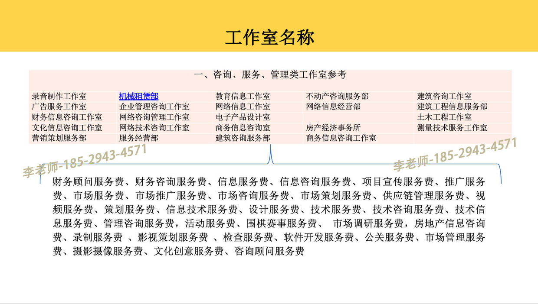Select the 营销策划服务部 entry
The height and width of the screenshot is (304, 538).
tap(59, 138)
